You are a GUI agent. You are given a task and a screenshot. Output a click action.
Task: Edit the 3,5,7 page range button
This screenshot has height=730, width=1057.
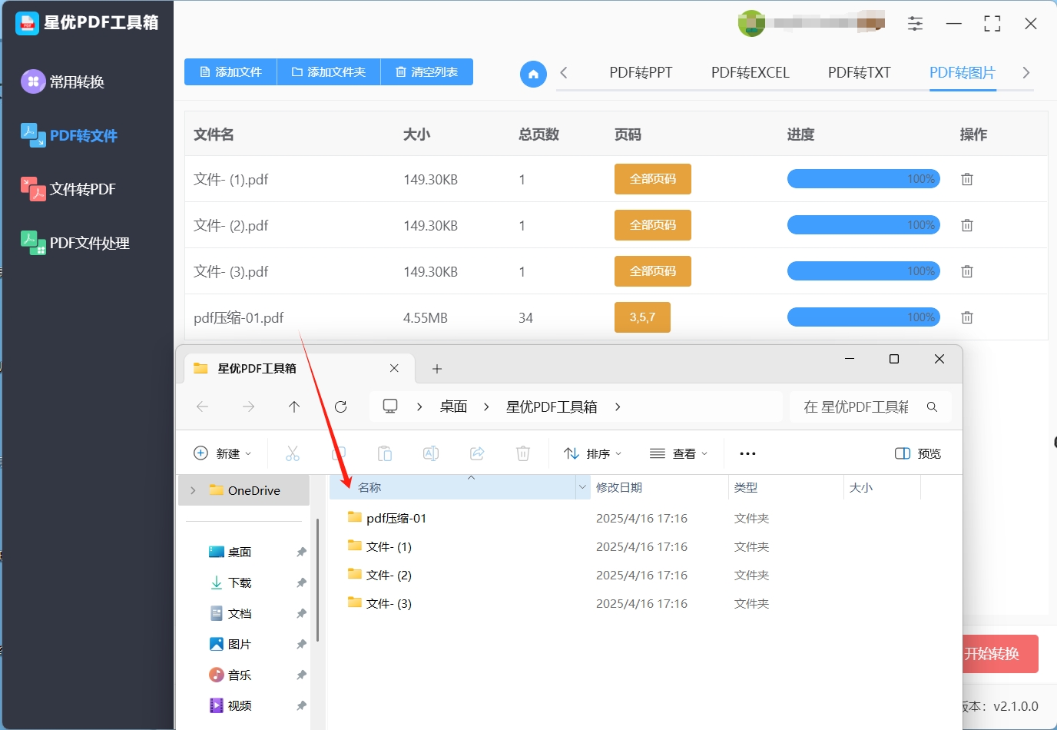[642, 317]
